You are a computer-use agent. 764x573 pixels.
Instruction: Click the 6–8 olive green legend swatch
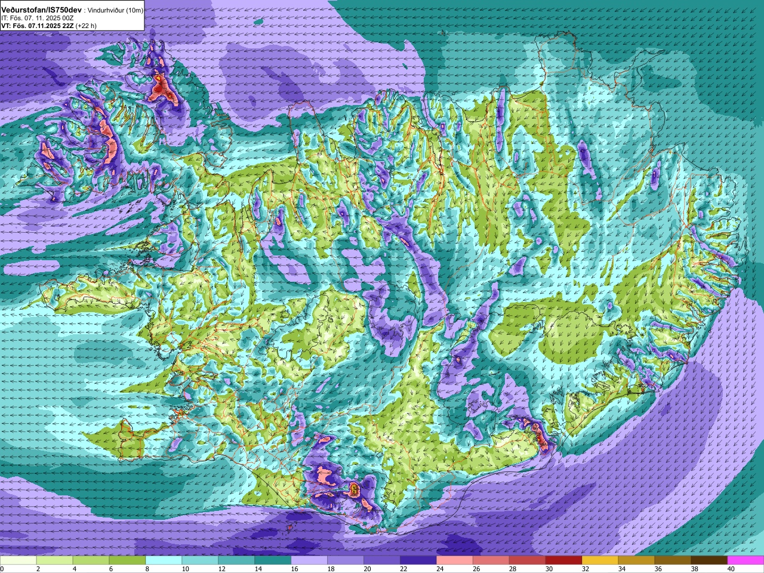[127, 560]
